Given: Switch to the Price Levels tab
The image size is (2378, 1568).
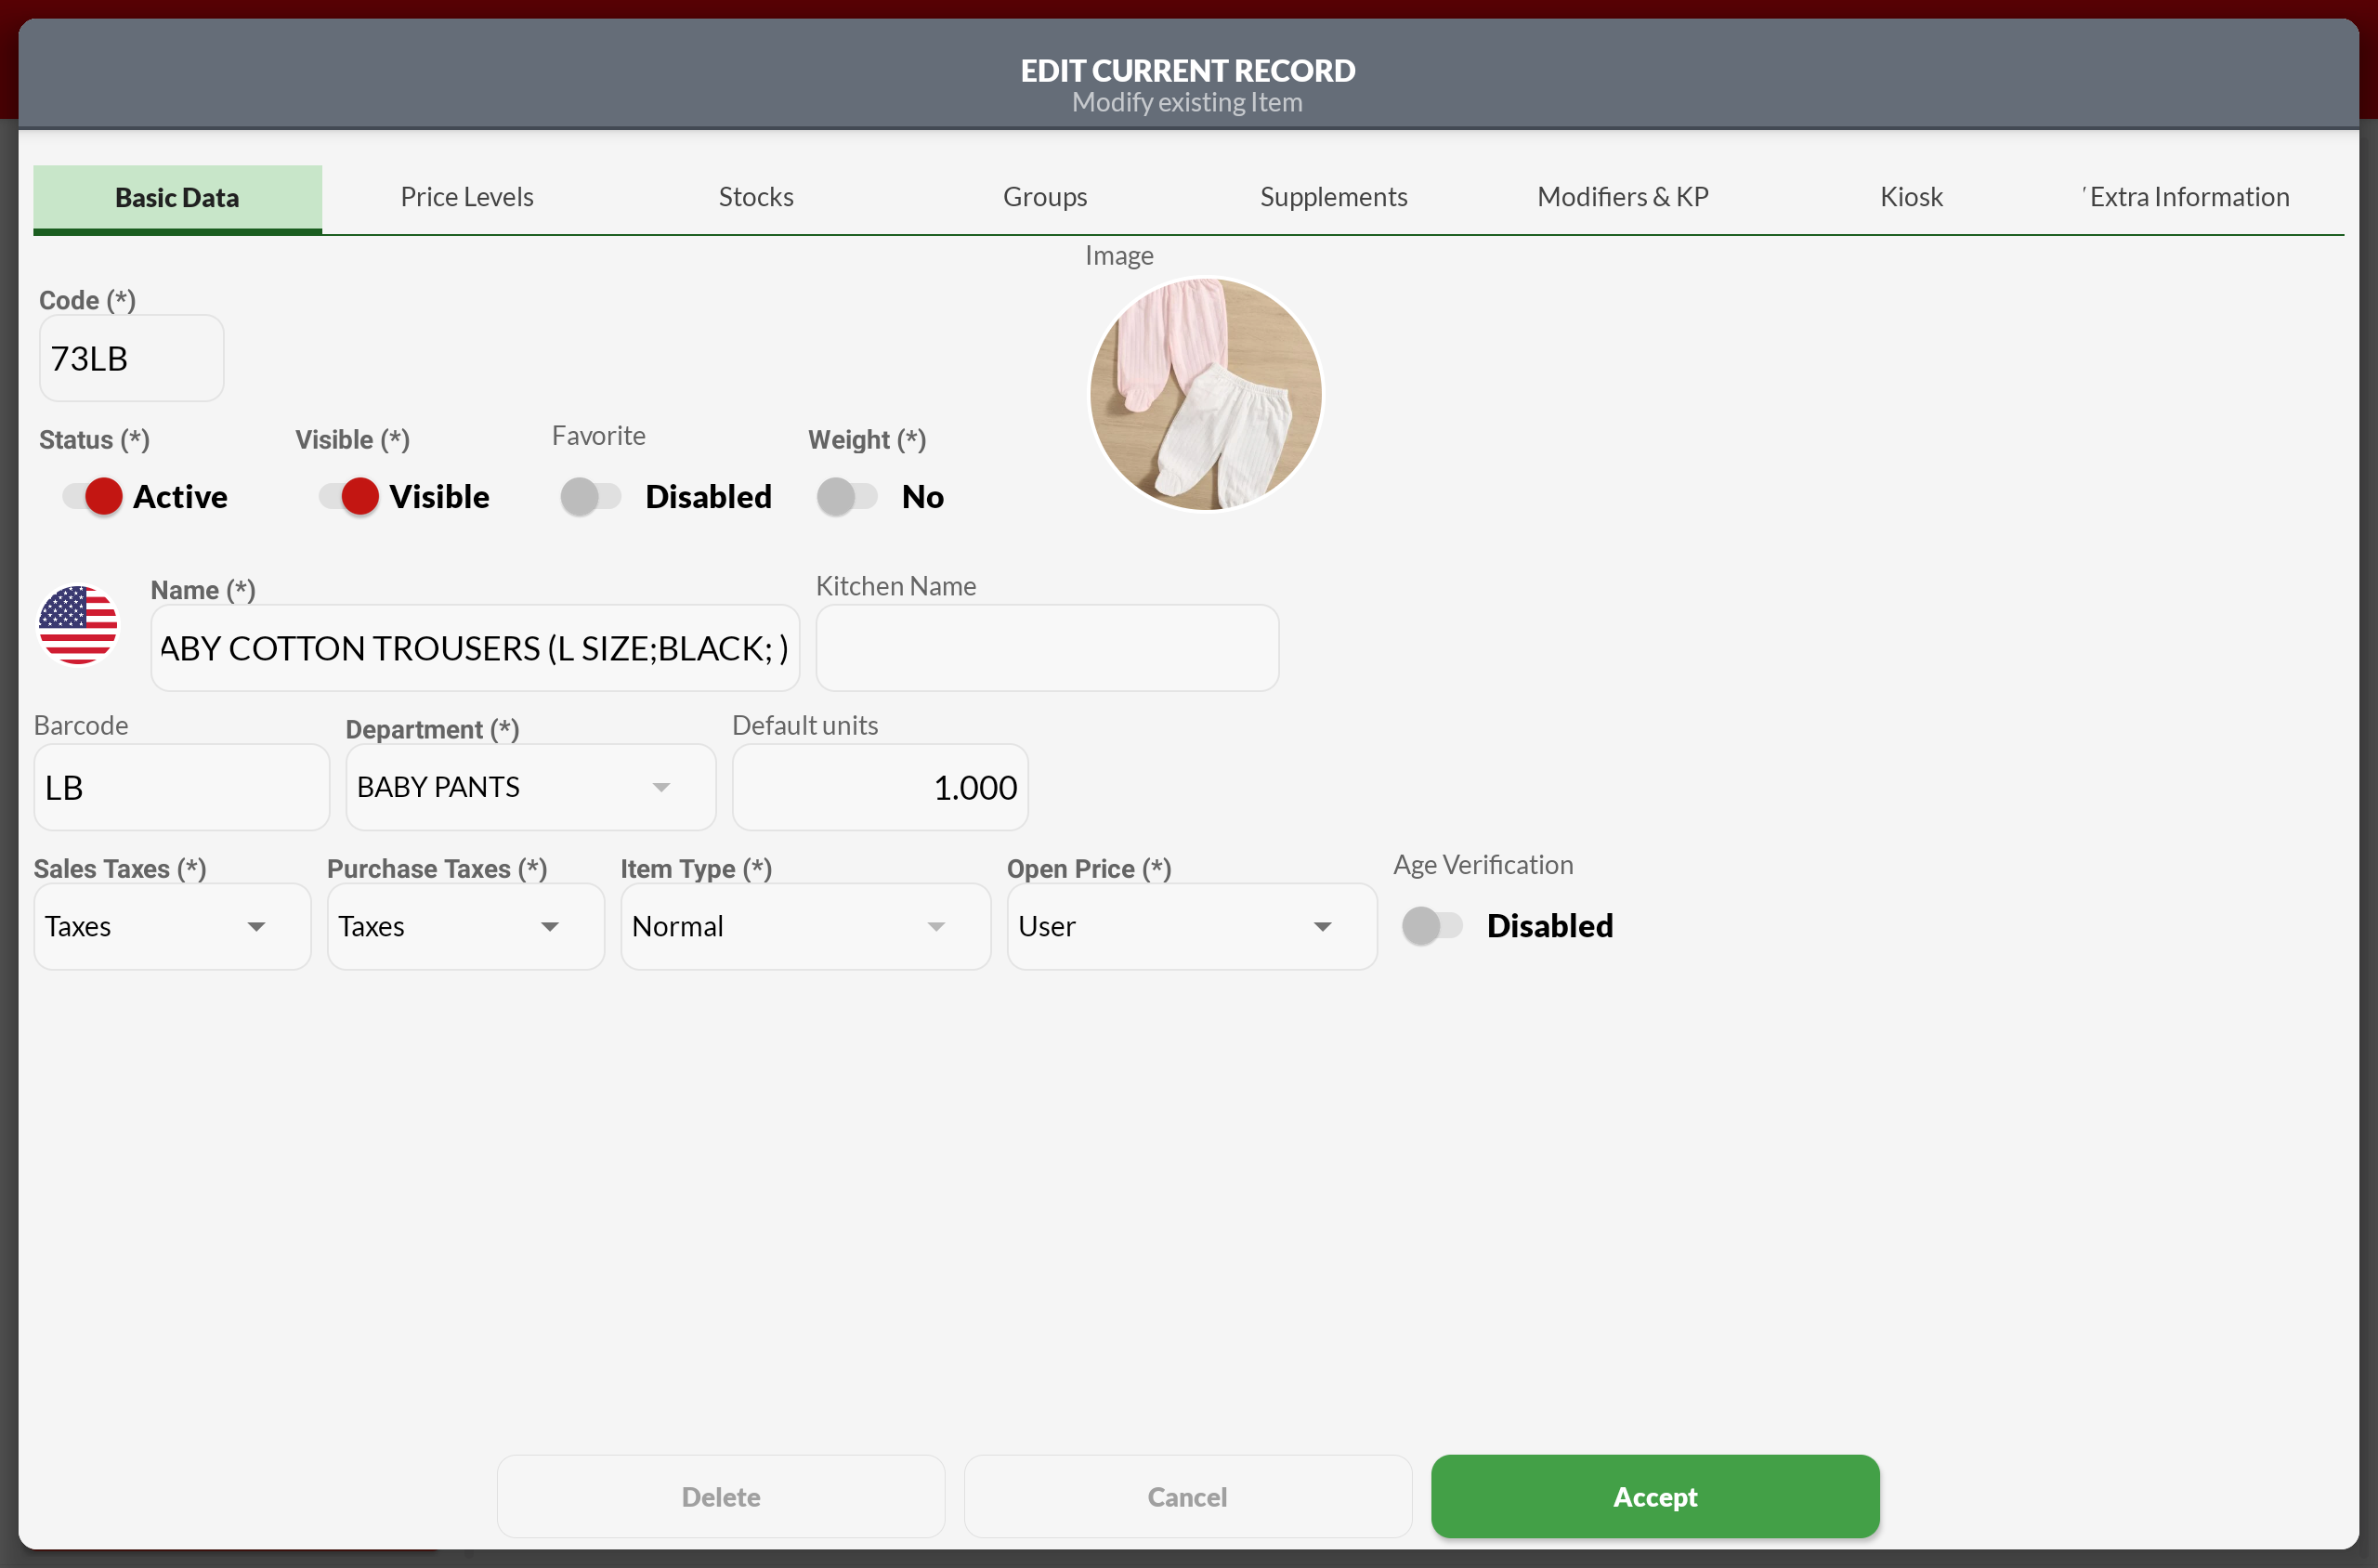Looking at the screenshot, I should coord(467,197).
